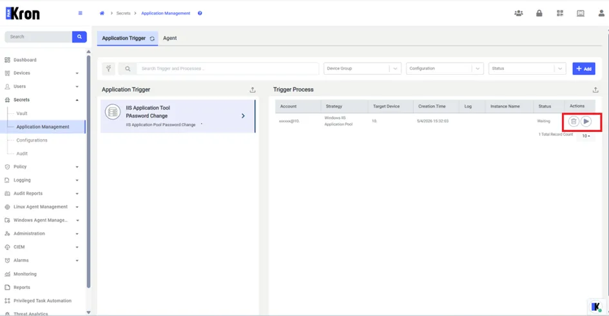This screenshot has width=609, height=316.
Task: Expand the Users menu
Action: (x=77, y=86)
